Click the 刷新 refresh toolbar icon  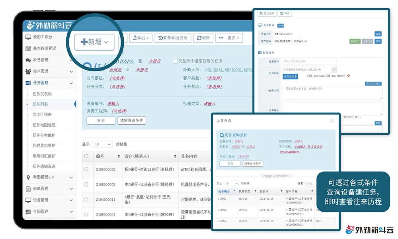coord(199,38)
